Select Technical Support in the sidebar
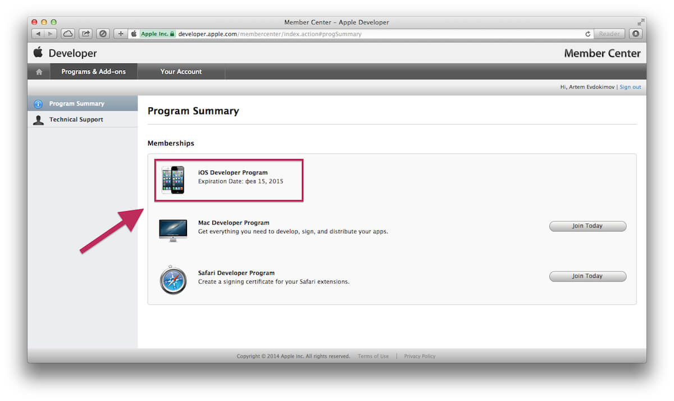 pos(83,119)
